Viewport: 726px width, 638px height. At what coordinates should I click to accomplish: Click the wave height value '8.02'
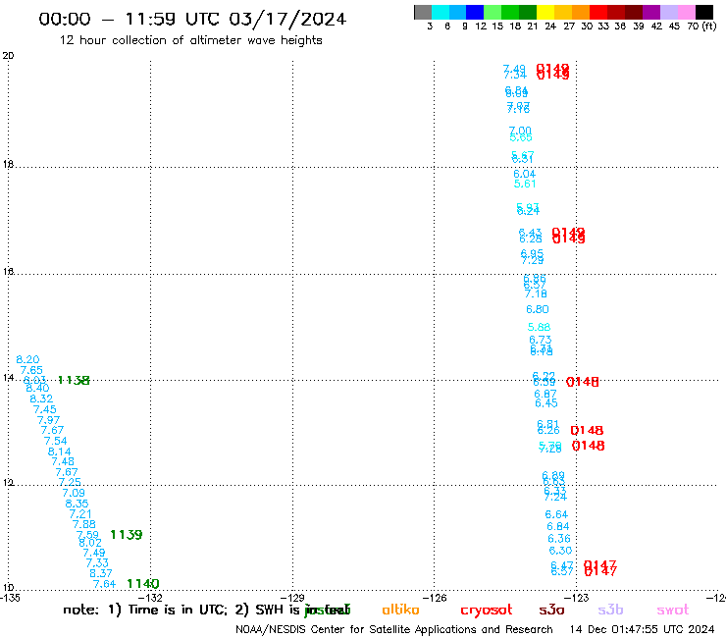(90, 543)
